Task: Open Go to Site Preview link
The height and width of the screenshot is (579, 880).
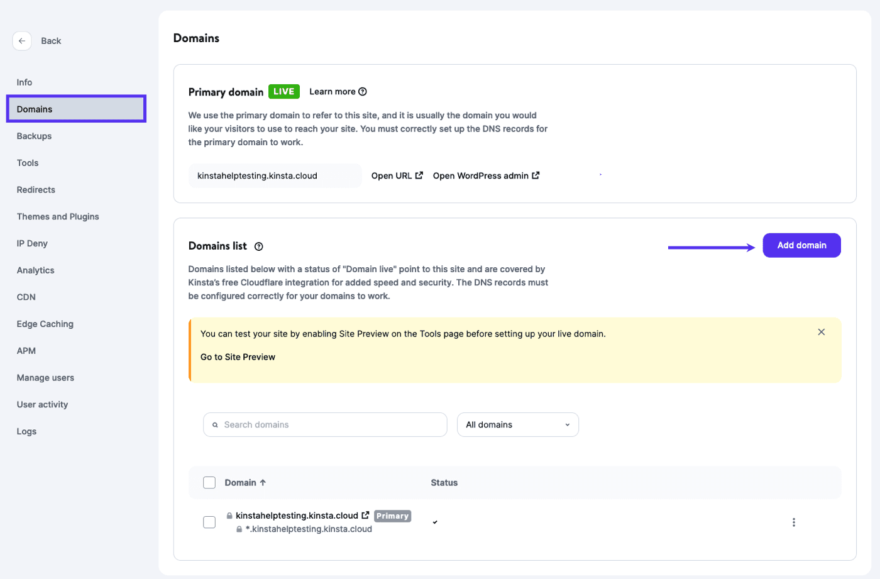Action: (238, 356)
